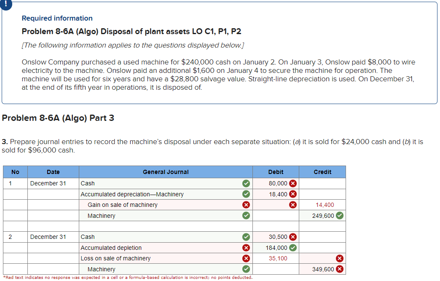
Task: Click the Problem 8-6A (Algo) Part 3 heading
Action: [58, 118]
